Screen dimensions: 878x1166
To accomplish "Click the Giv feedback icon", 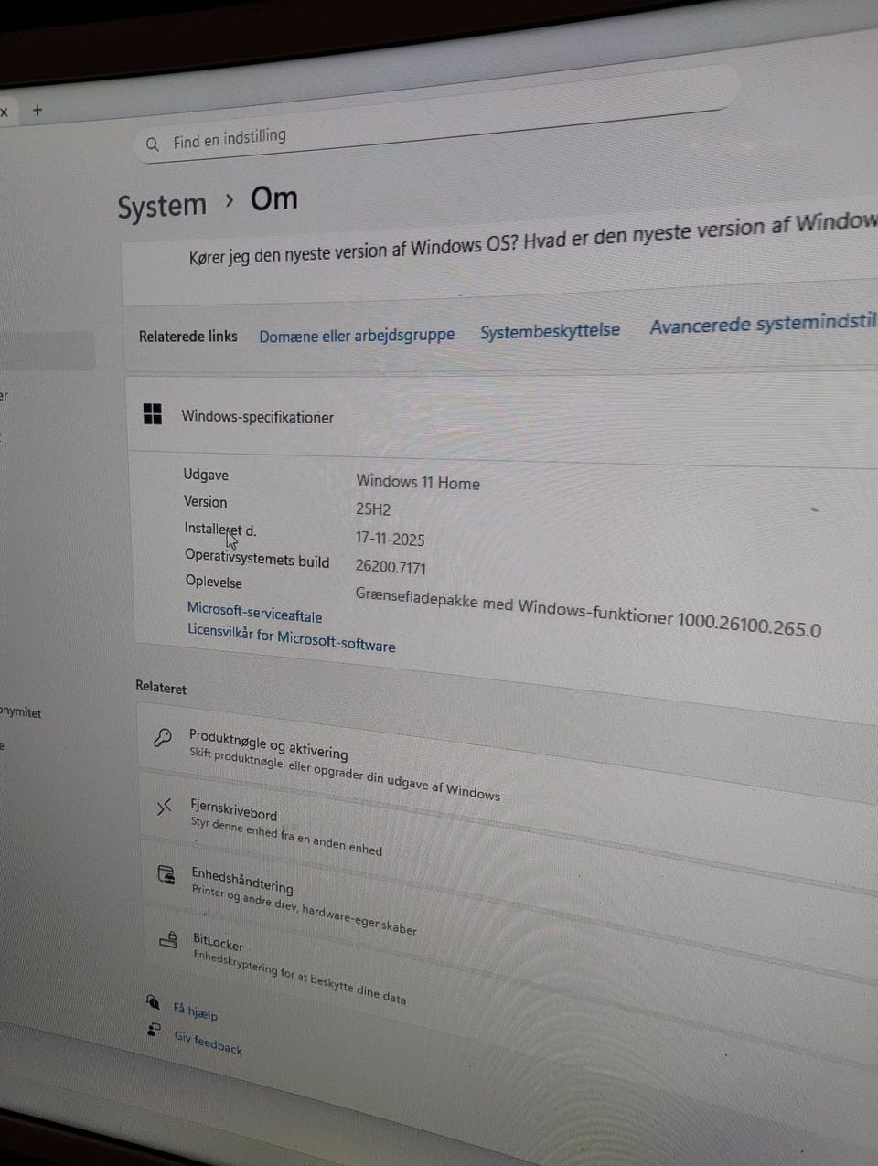I will coord(154,1030).
